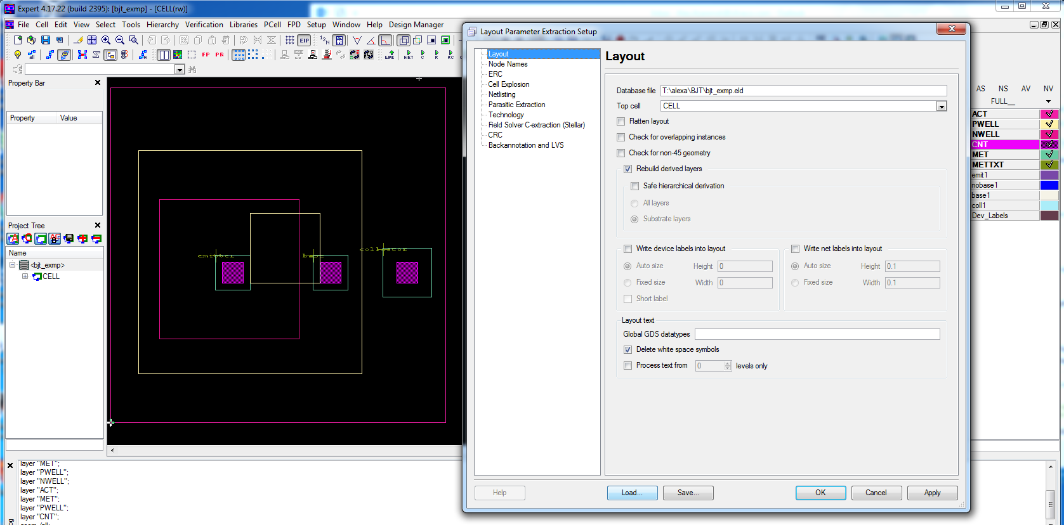Open the Top cell dropdown
Viewport: 1064px width, 525px height.
click(x=942, y=107)
